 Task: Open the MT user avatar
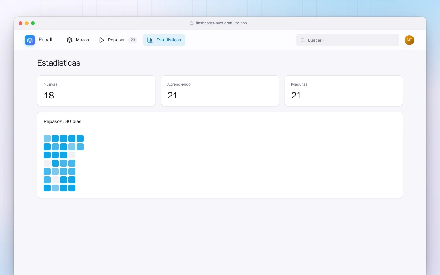(x=409, y=40)
